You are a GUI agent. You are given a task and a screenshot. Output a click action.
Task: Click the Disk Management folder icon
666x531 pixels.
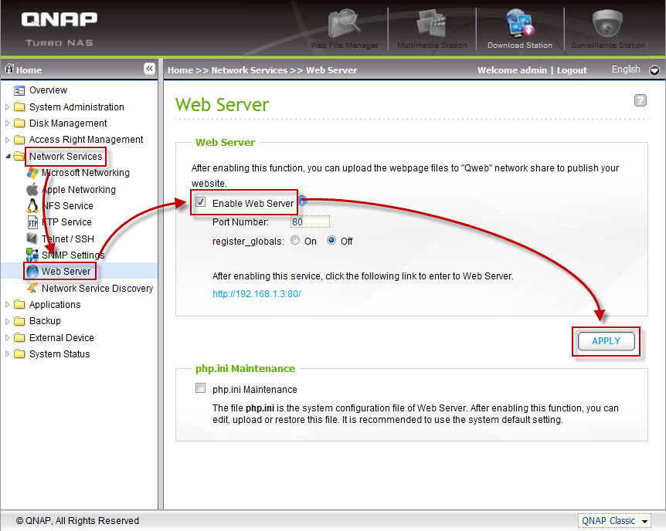coord(19,123)
